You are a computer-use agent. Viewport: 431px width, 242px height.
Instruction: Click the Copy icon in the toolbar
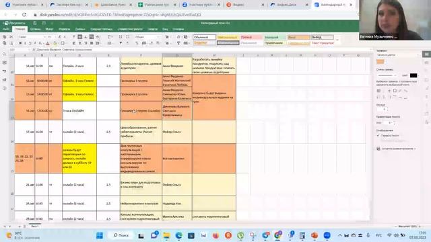coord(5,37)
